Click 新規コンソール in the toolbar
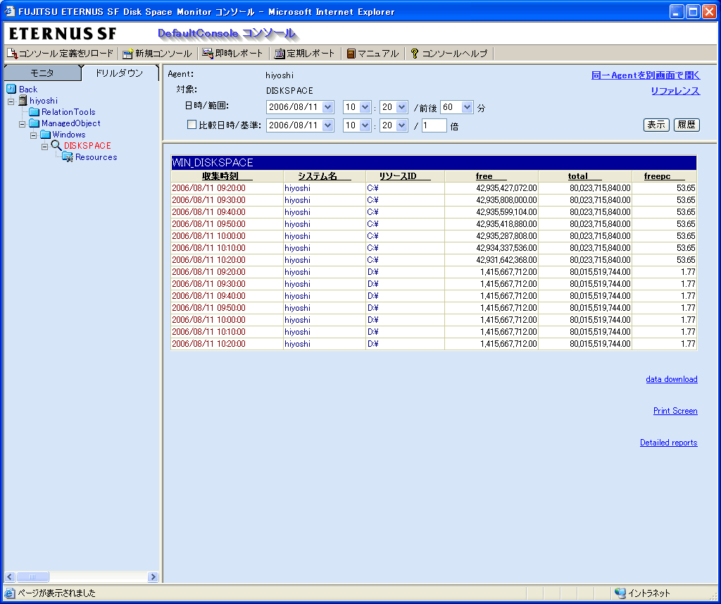Viewport: 721px width, 604px height. (x=157, y=54)
